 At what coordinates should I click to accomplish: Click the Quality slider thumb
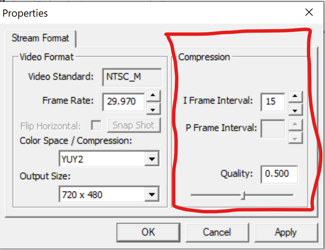[x=243, y=195]
